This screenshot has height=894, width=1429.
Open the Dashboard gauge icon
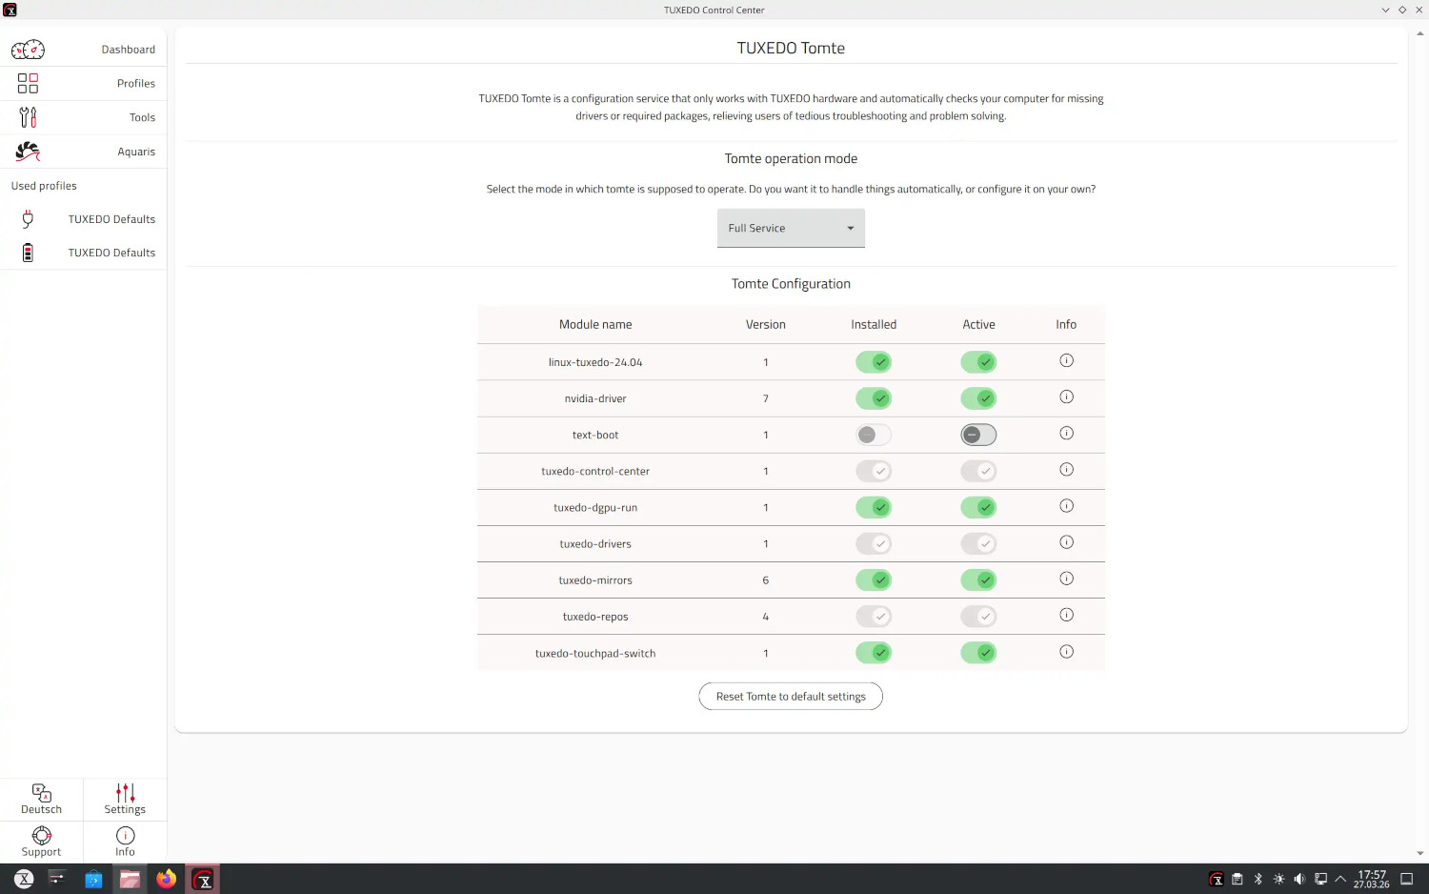(28, 50)
